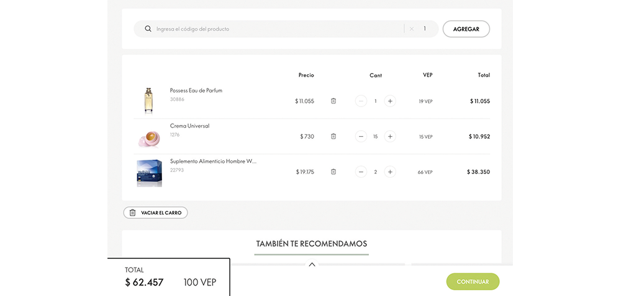Remove Crema Universal using trash icon
The image size is (621, 296).
coord(333,136)
